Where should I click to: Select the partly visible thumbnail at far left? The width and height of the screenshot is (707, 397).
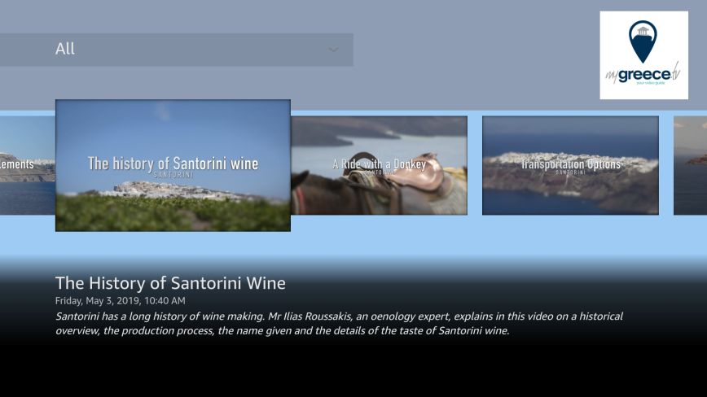point(27,165)
